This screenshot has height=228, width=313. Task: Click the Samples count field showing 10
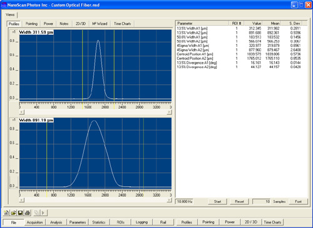[x=262, y=202]
